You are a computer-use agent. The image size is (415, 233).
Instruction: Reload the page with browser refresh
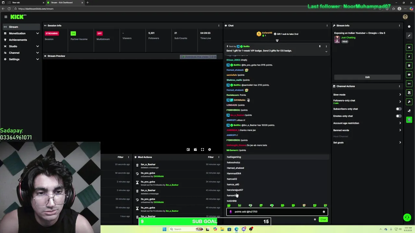coord(9,9)
